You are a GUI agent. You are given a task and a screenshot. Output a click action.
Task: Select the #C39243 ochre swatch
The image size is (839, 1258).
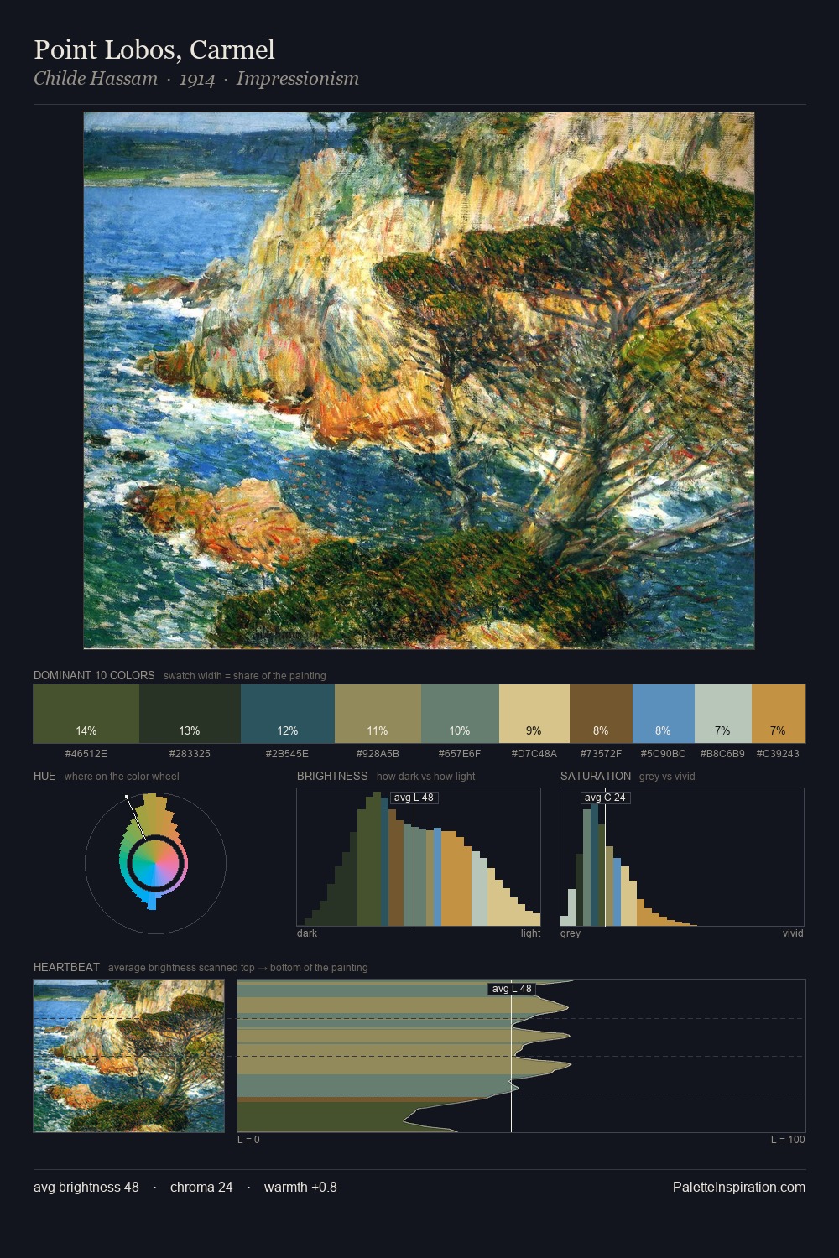pyautogui.click(x=779, y=714)
